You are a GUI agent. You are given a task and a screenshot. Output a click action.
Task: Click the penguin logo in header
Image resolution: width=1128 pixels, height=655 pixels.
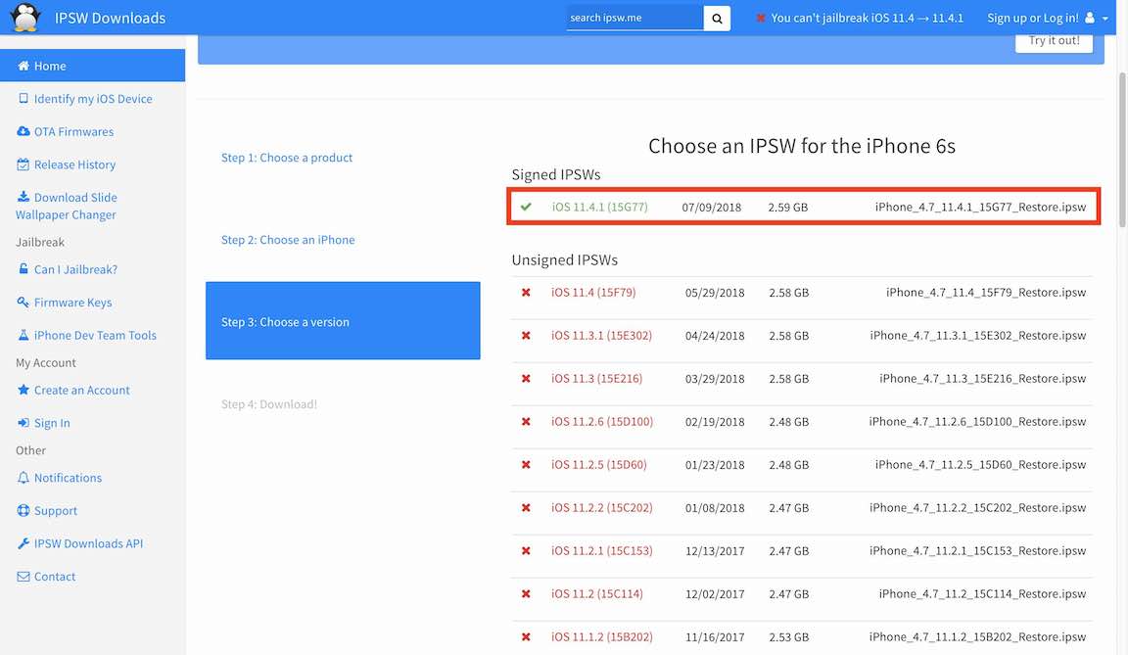pos(25,18)
